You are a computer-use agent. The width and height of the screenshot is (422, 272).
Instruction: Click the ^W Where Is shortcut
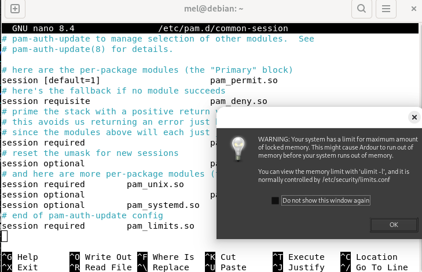click(166, 257)
